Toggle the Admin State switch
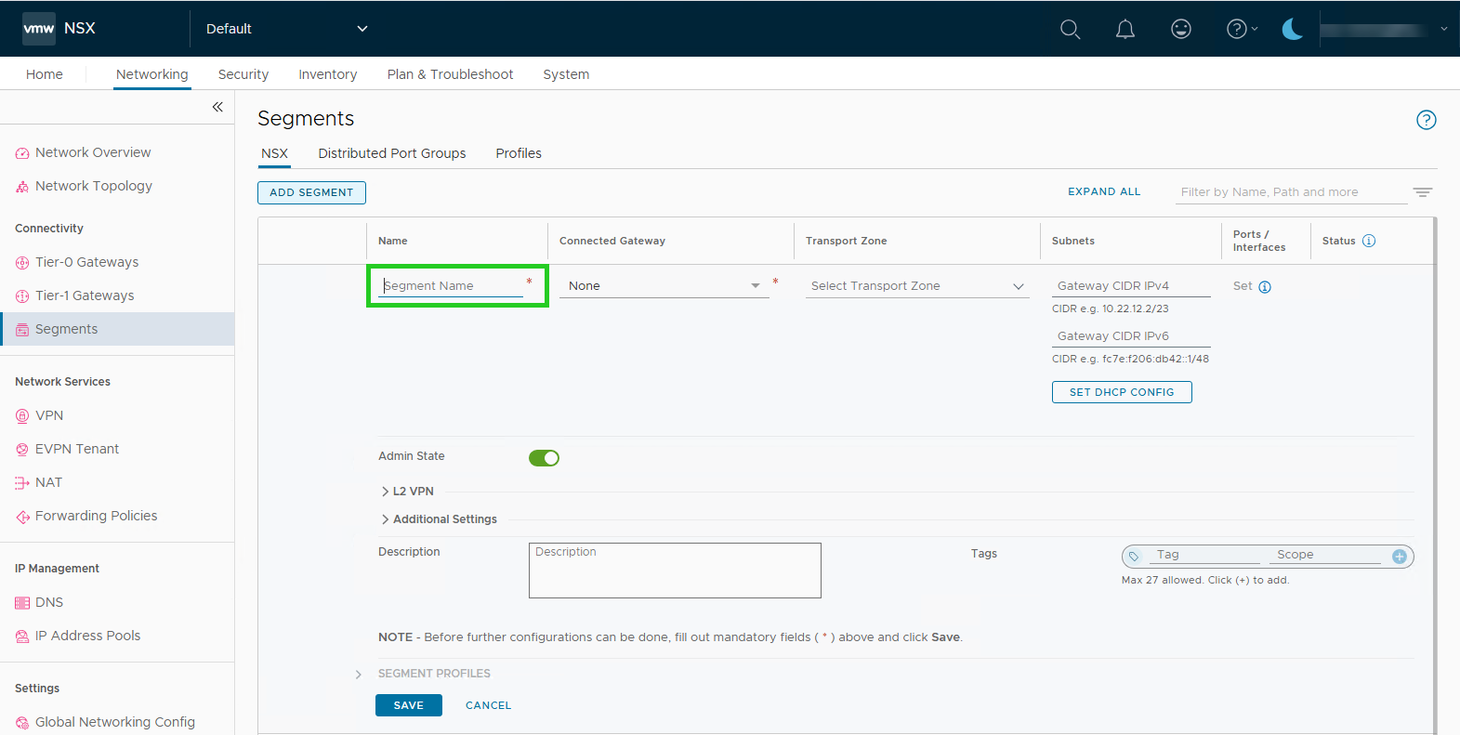The image size is (1460, 735). 544,458
